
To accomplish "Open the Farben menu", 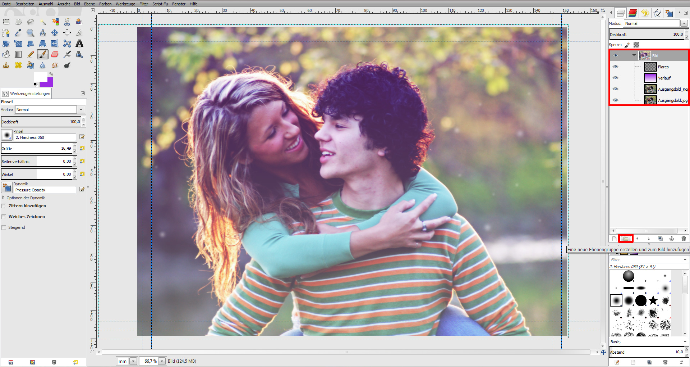I will pyautogui.click(x=105, y=4).
